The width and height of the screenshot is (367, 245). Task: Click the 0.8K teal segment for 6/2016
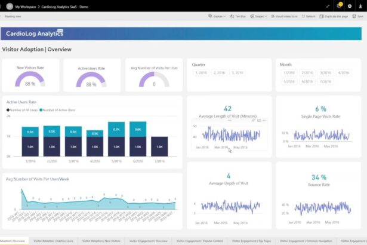[138, 129]
